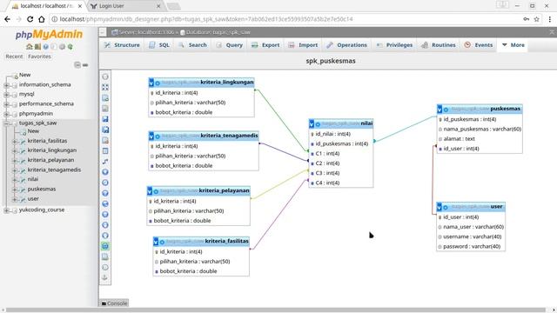Collapse the tugas_spk_saw database node
Viewport: 557px width, 313px height.
(x=6, y=123)
